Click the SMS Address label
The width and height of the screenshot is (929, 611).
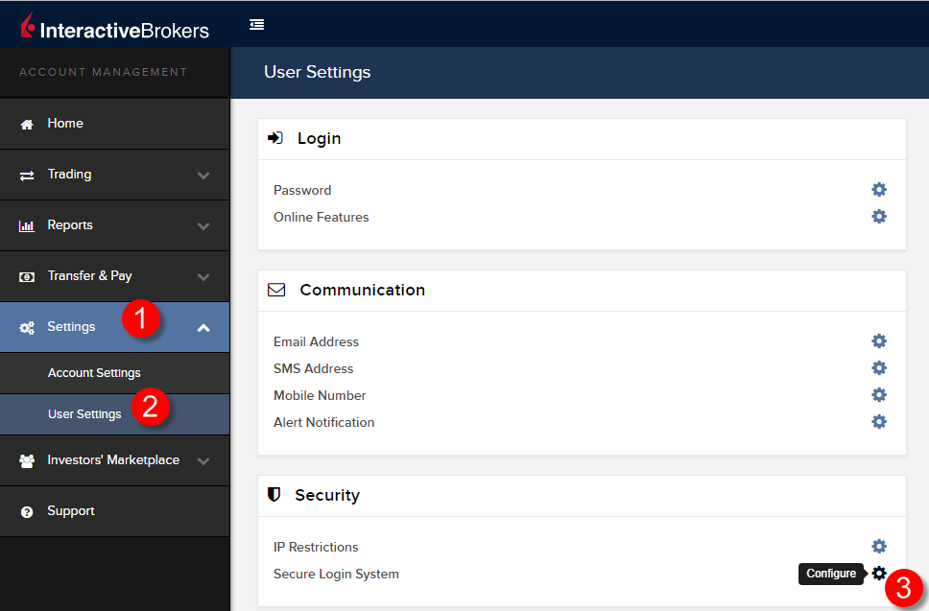pyautogui.click(x=314, y=368)
